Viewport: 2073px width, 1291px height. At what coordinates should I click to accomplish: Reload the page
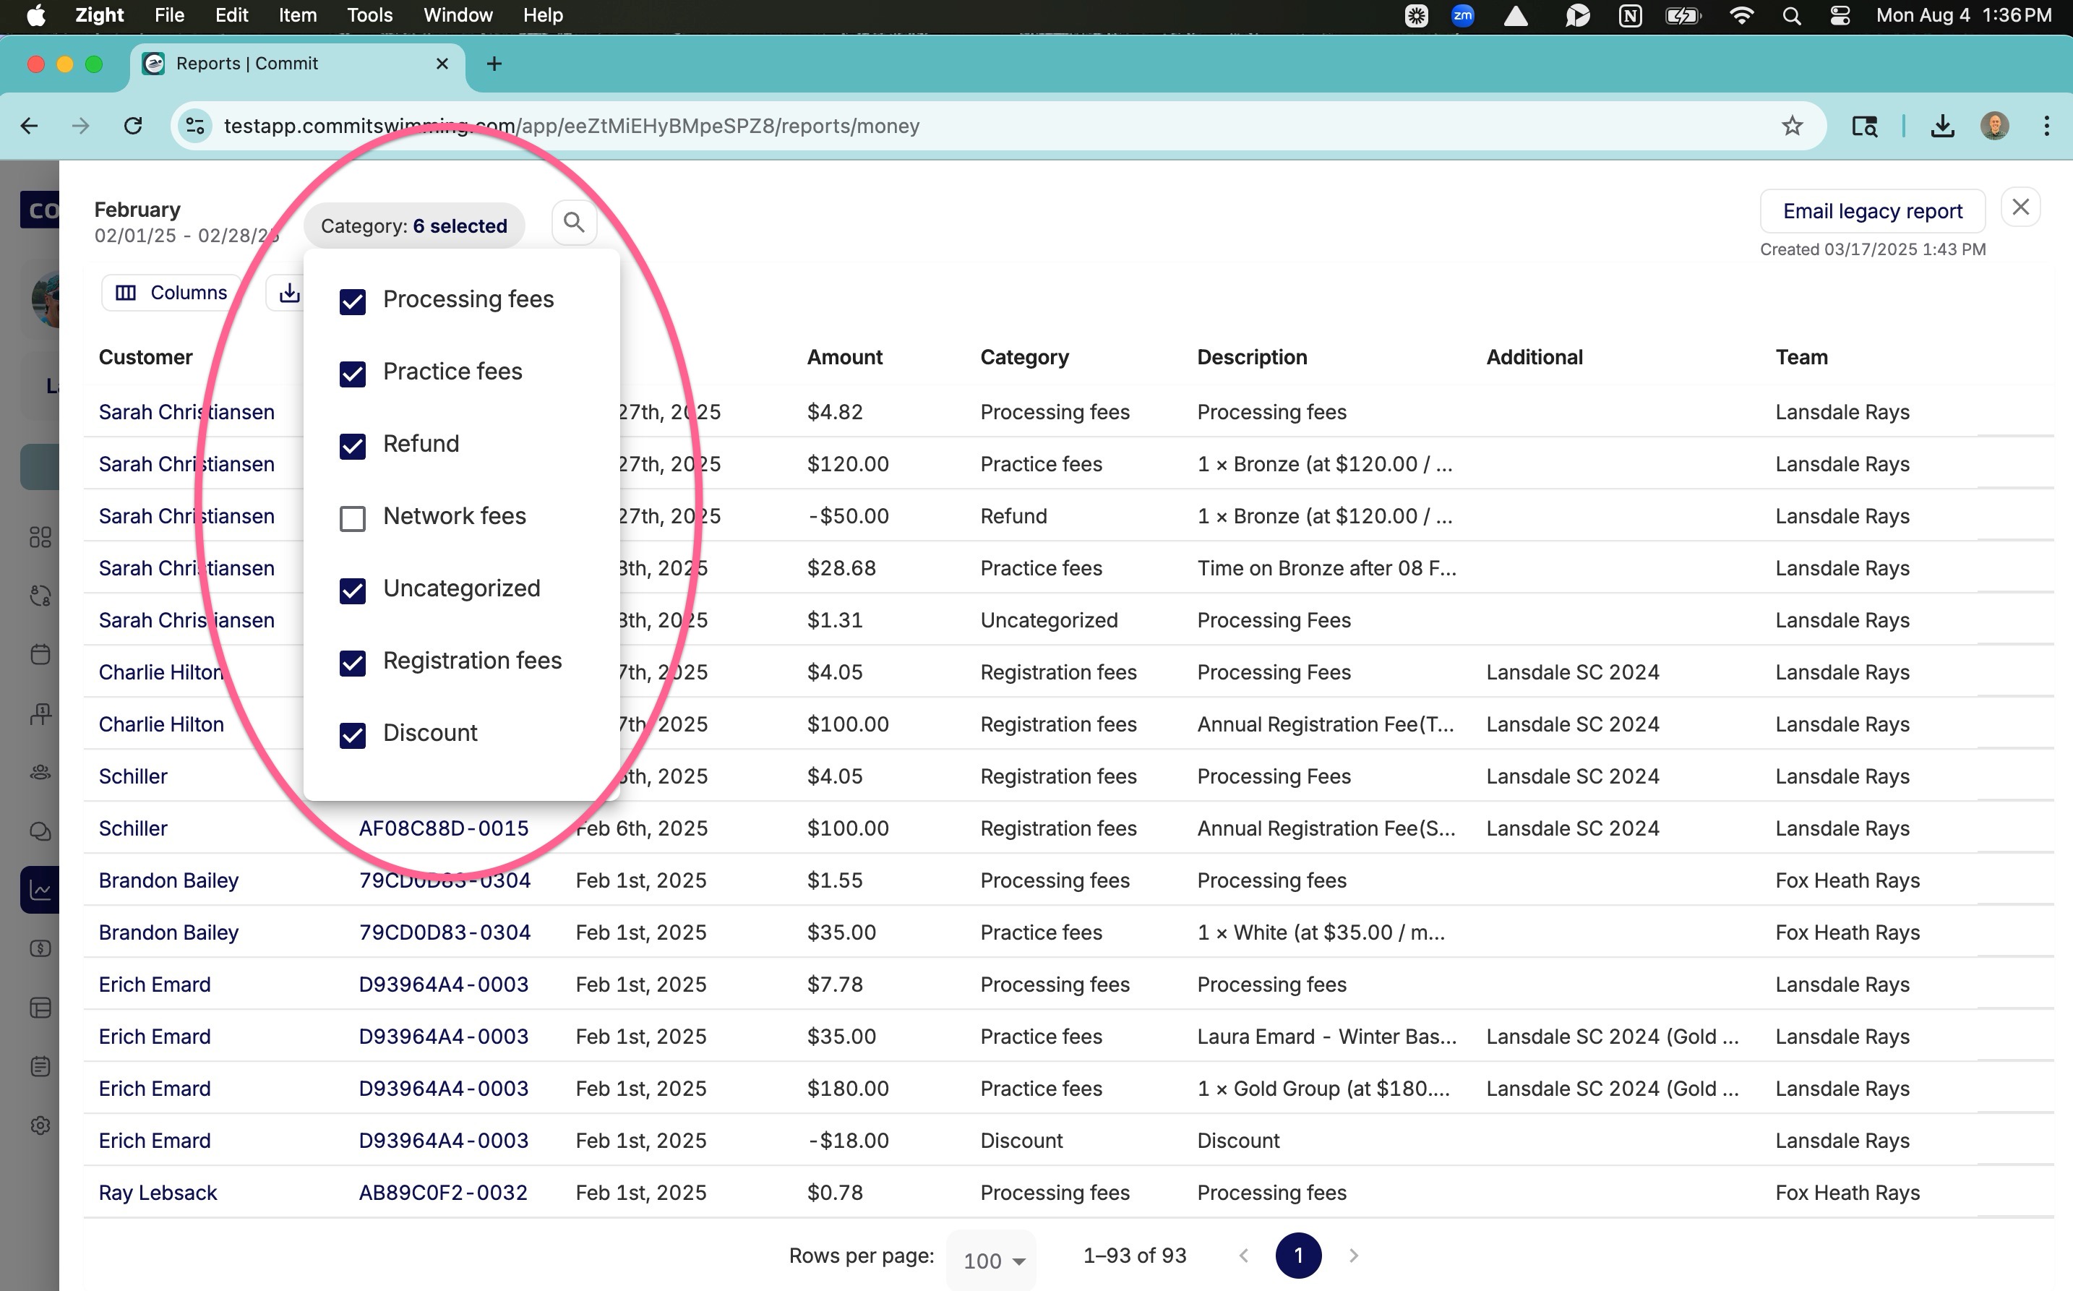tap(133, 126)
